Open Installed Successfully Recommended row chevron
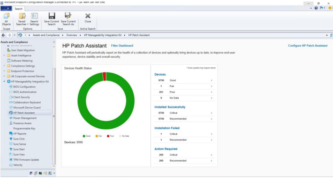Viewport: 333px width, 178px height. tap(211, 119)
